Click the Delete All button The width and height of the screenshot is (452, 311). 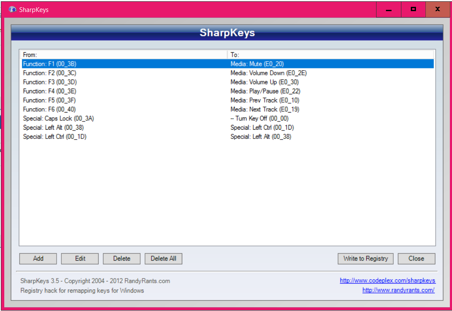tap(163, 258)
